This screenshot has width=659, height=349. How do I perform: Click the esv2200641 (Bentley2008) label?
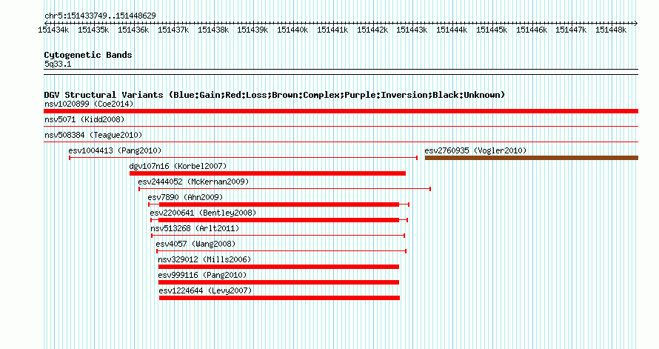pos(203,213)
